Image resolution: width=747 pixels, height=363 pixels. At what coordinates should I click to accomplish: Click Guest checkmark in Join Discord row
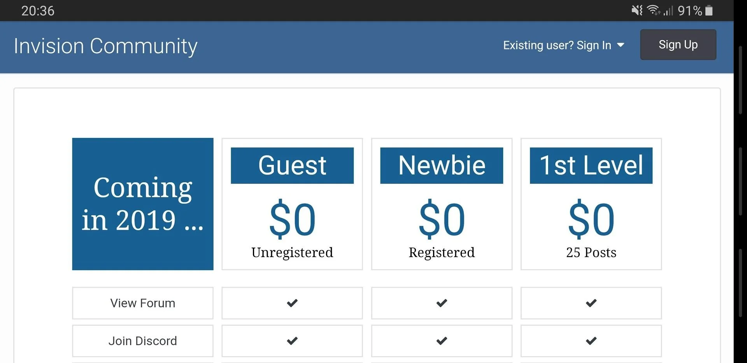pos(292,341)
